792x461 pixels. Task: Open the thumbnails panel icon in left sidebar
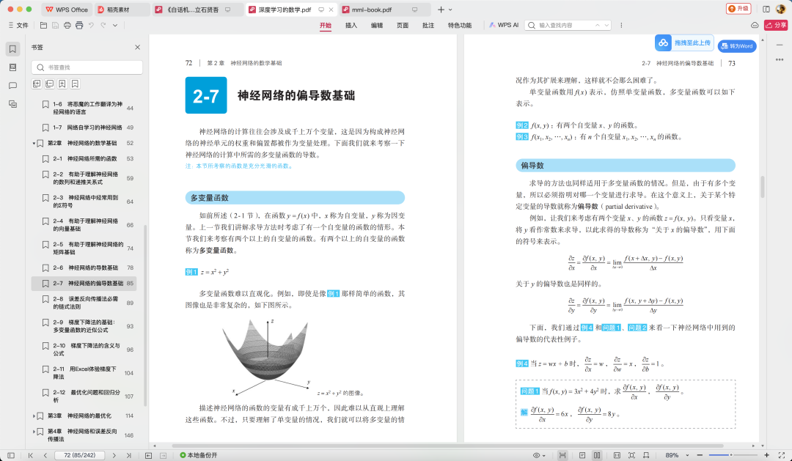[x=12, y=67]
